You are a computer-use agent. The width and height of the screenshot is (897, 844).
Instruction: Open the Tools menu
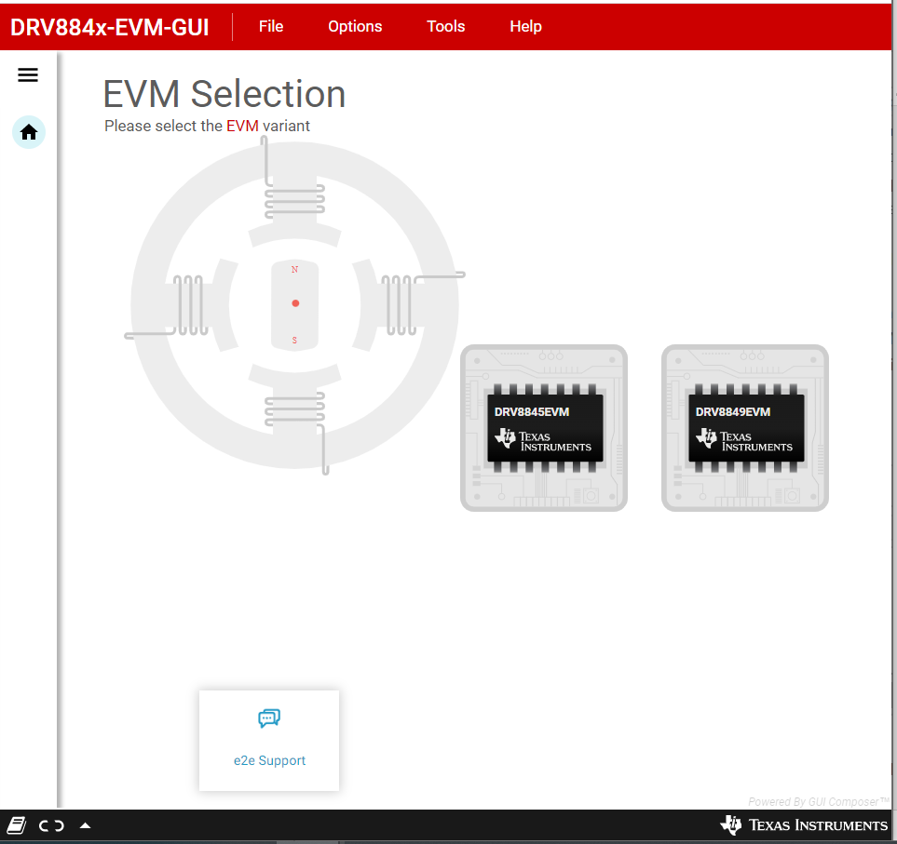click(x=445, y=26)
